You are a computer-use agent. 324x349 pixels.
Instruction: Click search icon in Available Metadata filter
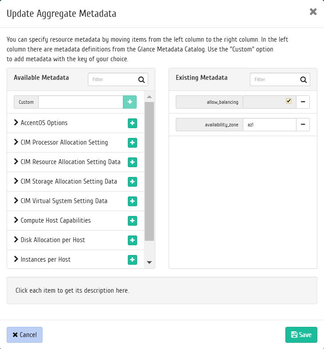[142, 79]
